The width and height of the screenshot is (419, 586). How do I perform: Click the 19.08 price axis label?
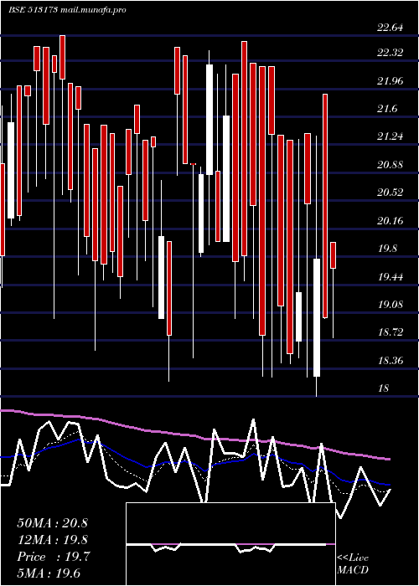pyautogui.click(x=391, y=305)
